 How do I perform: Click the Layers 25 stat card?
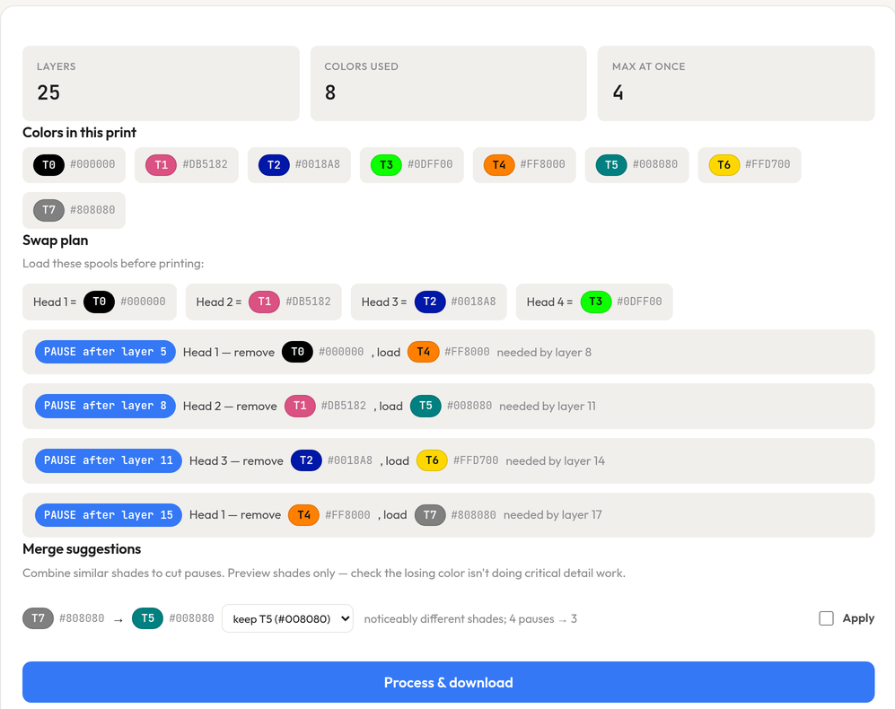coord(161,83)
